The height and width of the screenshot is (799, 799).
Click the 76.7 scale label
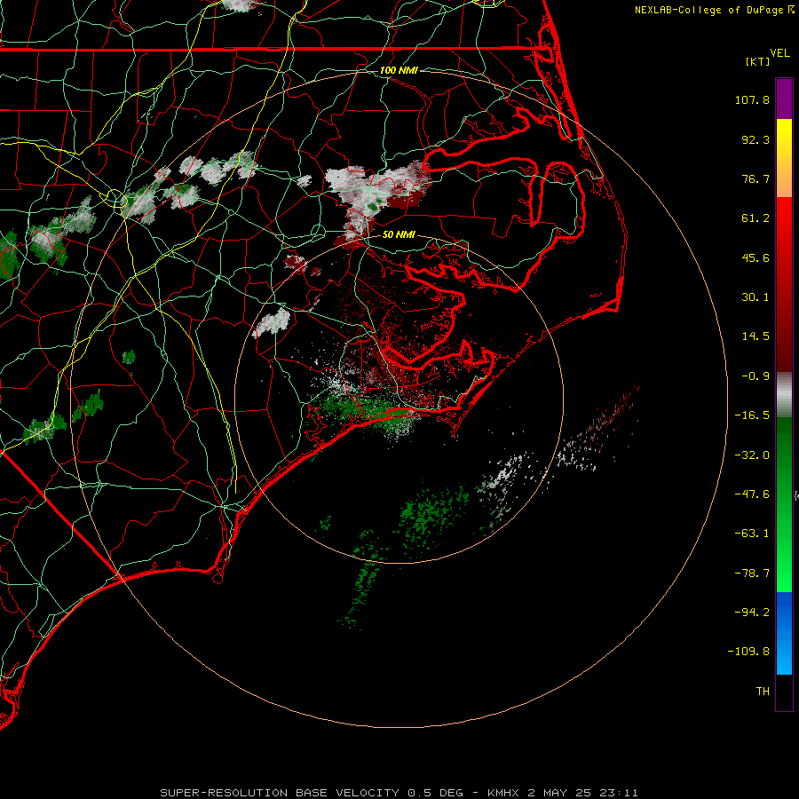(x=755, y=178)
